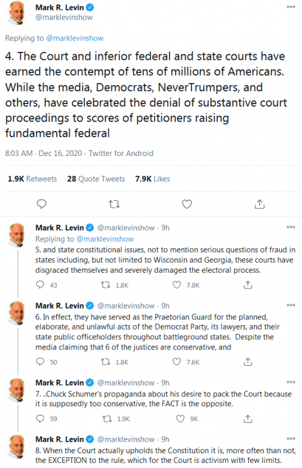Like tweet 7 showing 9K likes
302x468 pixels.
(180, 419)
